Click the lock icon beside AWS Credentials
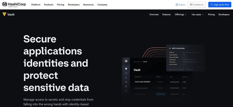The height and width of the screenshot is (107, 233). coord(170,48)
